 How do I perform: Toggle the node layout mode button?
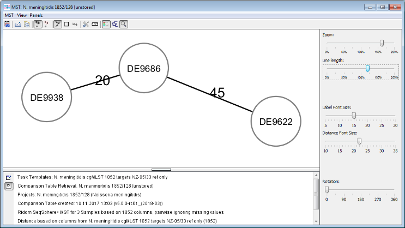(37, 24)
